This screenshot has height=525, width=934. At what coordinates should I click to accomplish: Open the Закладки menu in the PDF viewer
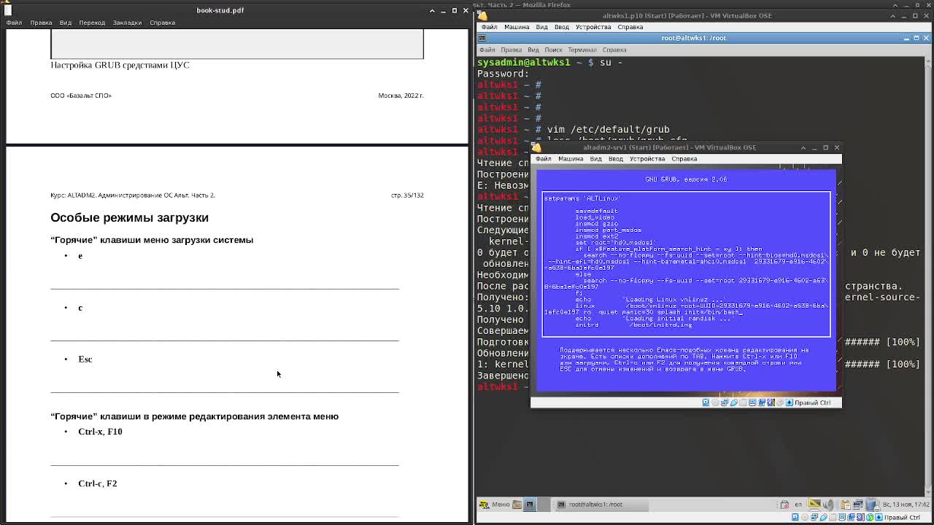127,23
